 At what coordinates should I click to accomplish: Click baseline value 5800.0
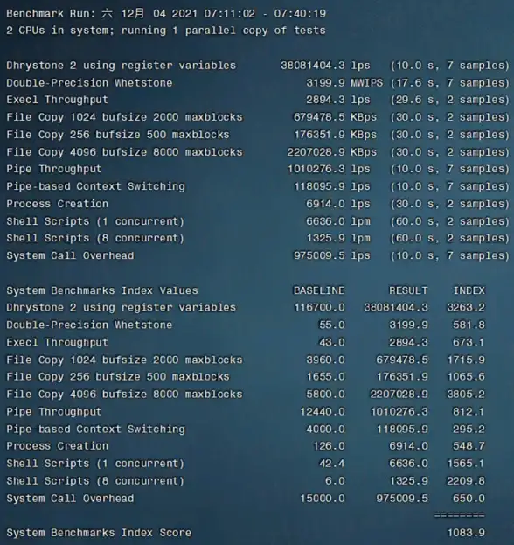pos(326,395)
